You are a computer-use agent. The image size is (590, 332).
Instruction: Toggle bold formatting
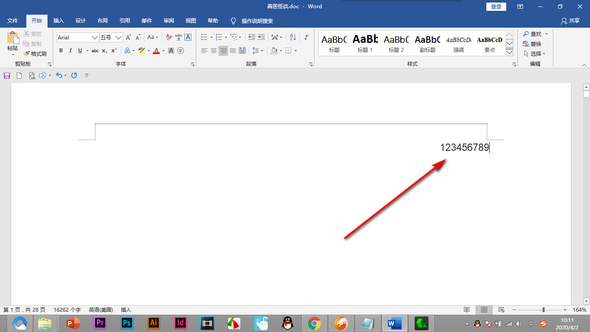[61, 51]
